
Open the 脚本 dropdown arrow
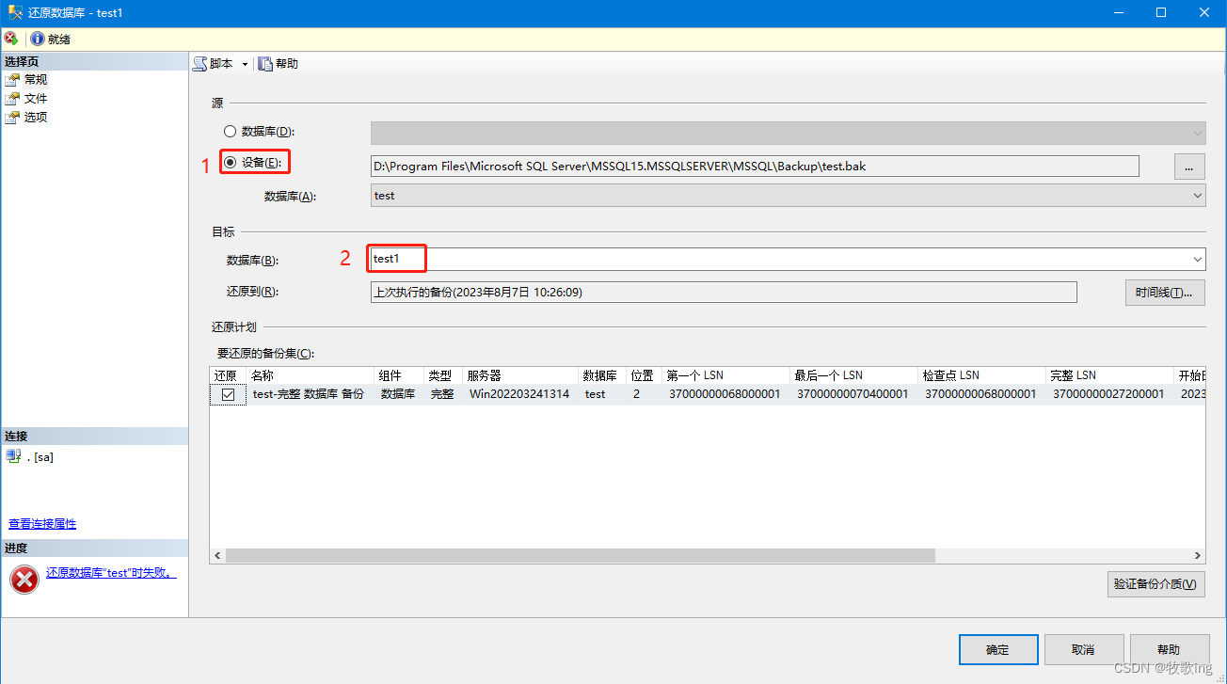[245, 64]
